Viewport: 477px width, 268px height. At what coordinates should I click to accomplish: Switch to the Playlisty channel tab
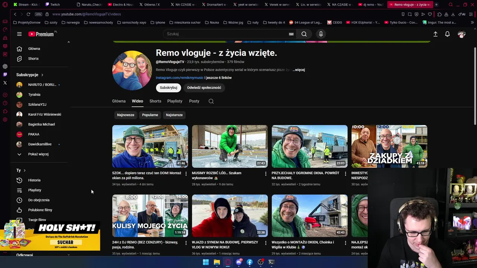(175, 101)
